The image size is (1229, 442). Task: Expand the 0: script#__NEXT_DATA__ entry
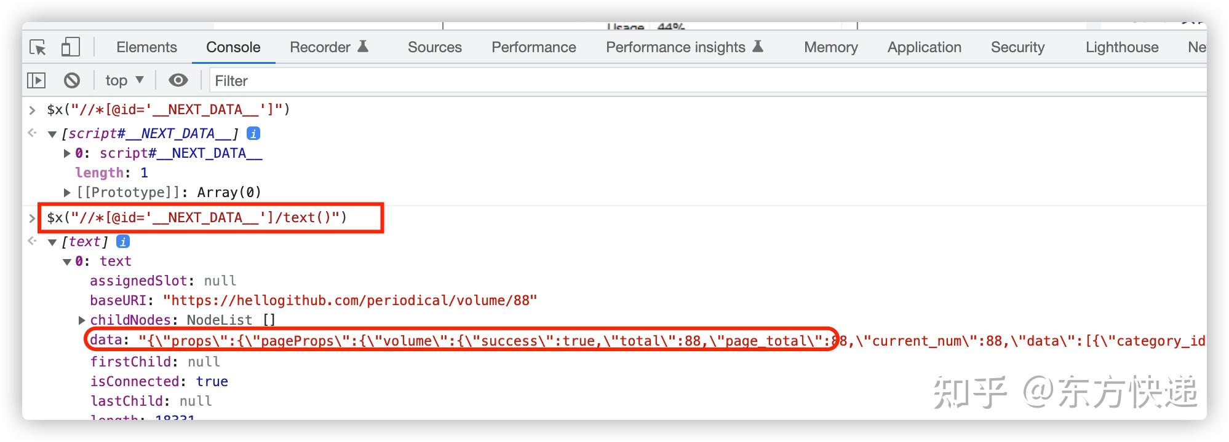(x=67, y=153)
